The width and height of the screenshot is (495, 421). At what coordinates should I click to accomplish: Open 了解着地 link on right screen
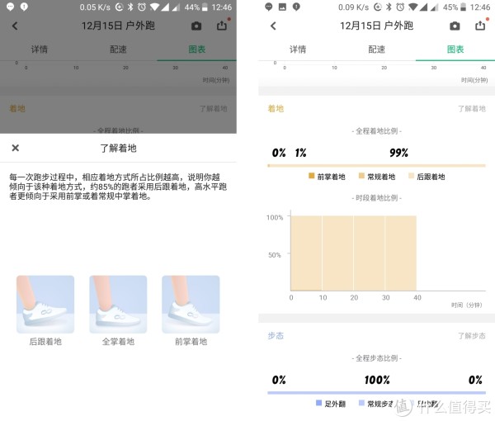[472, 109]
